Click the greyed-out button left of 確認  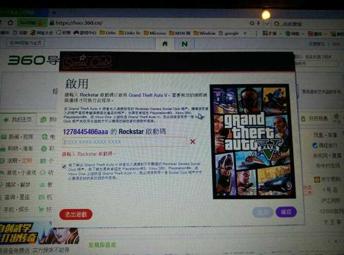click(x=263, y=212)
